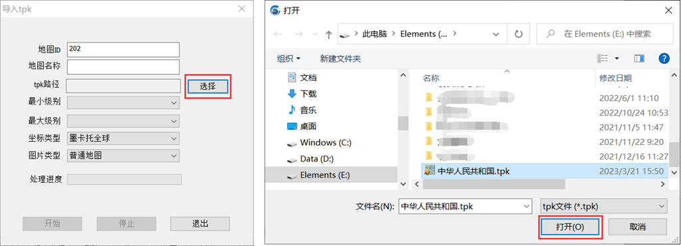681x246 pixels.
Task: Click 新建文件夹 in toolbar
Action: [x=340, y=59]
